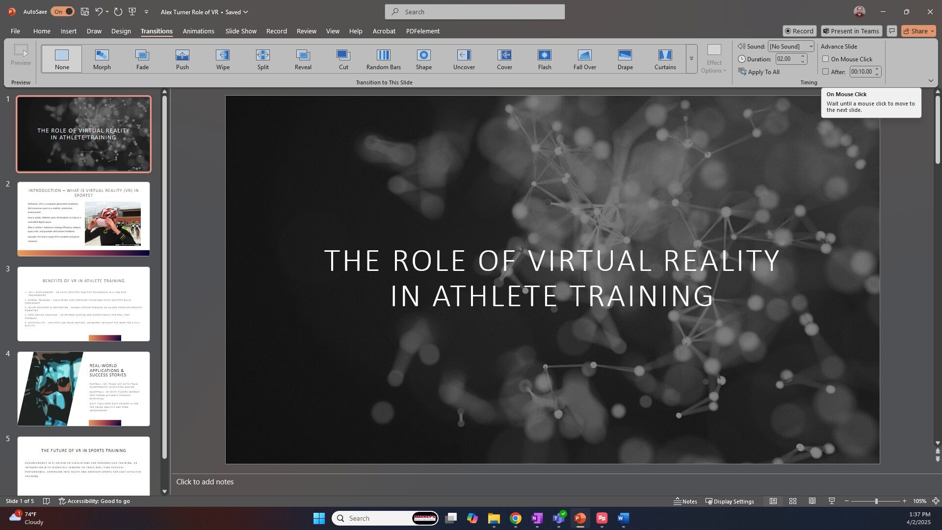
Task: Apply the Fall Over transition
Action: click(584, 59)
